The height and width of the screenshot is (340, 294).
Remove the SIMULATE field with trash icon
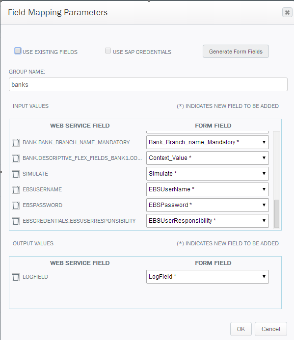[16, 174]
